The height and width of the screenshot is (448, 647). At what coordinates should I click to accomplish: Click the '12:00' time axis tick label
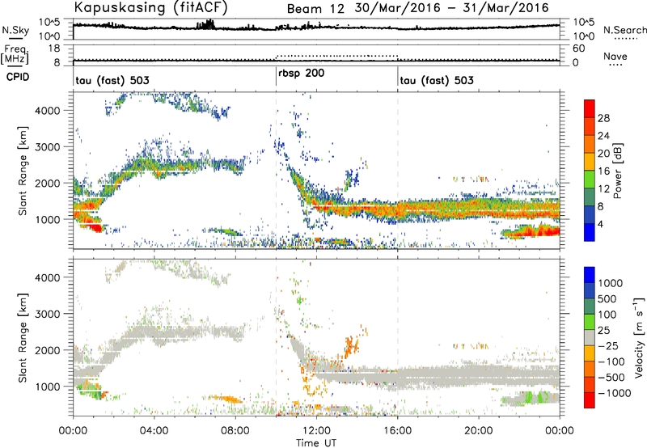tap(316, 431)
